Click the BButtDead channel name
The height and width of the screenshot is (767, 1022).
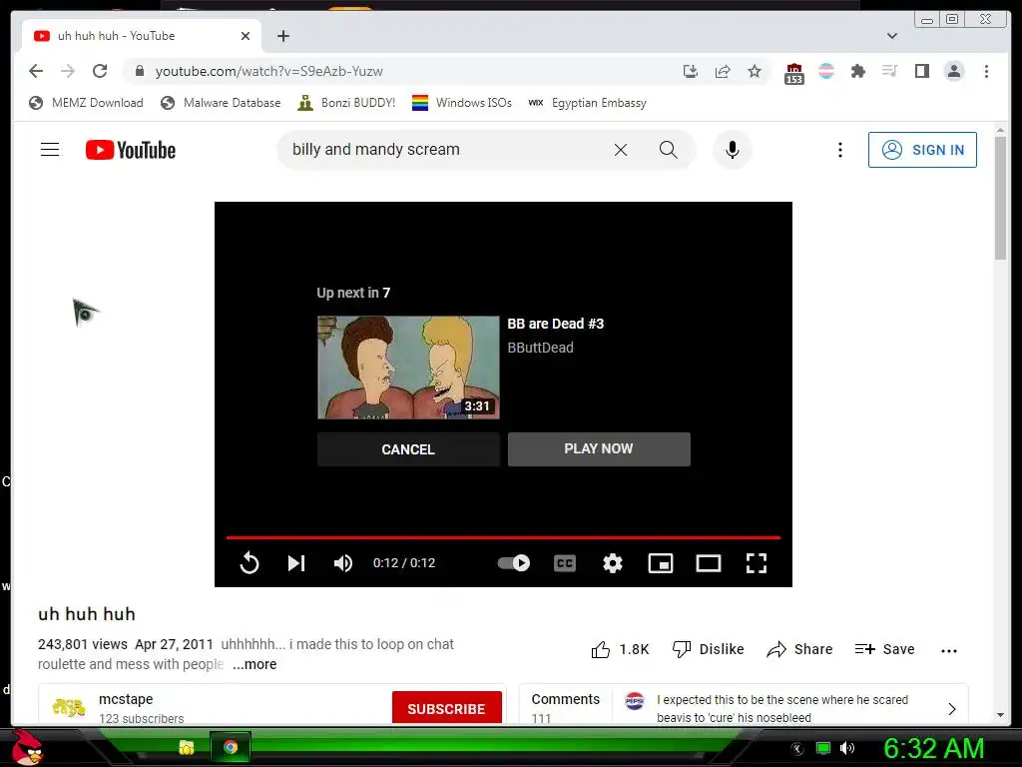click(540, 348)
